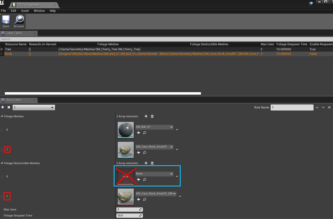
Task: Open the None destructible mesh selector
Action: pyautogui.click(x=154, y=174)
